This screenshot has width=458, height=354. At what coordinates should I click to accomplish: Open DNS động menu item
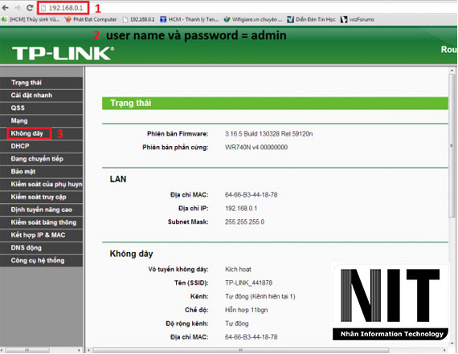41,248
